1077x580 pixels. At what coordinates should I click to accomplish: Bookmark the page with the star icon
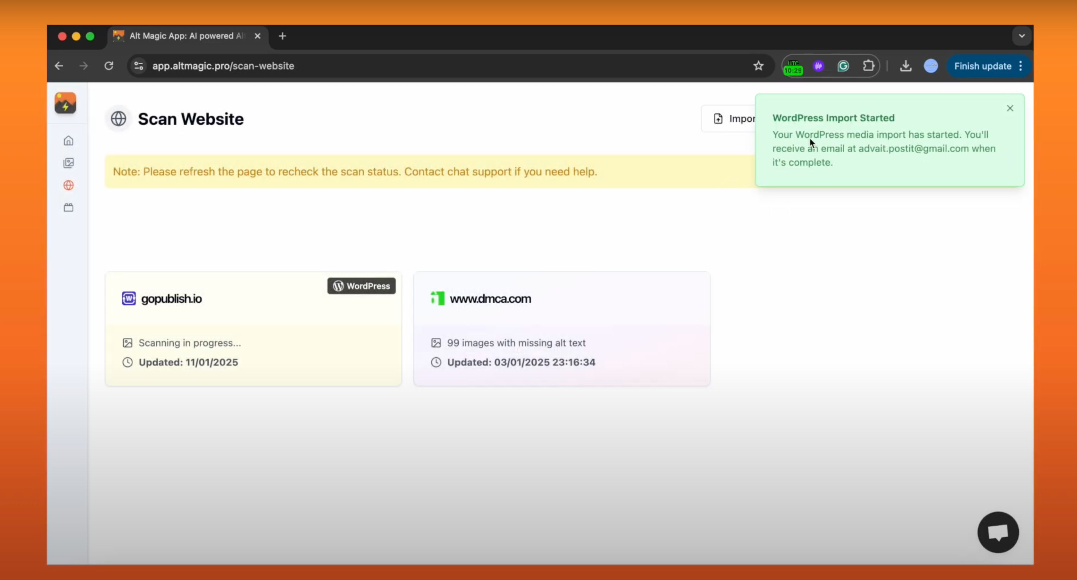(x=758, y=66)
